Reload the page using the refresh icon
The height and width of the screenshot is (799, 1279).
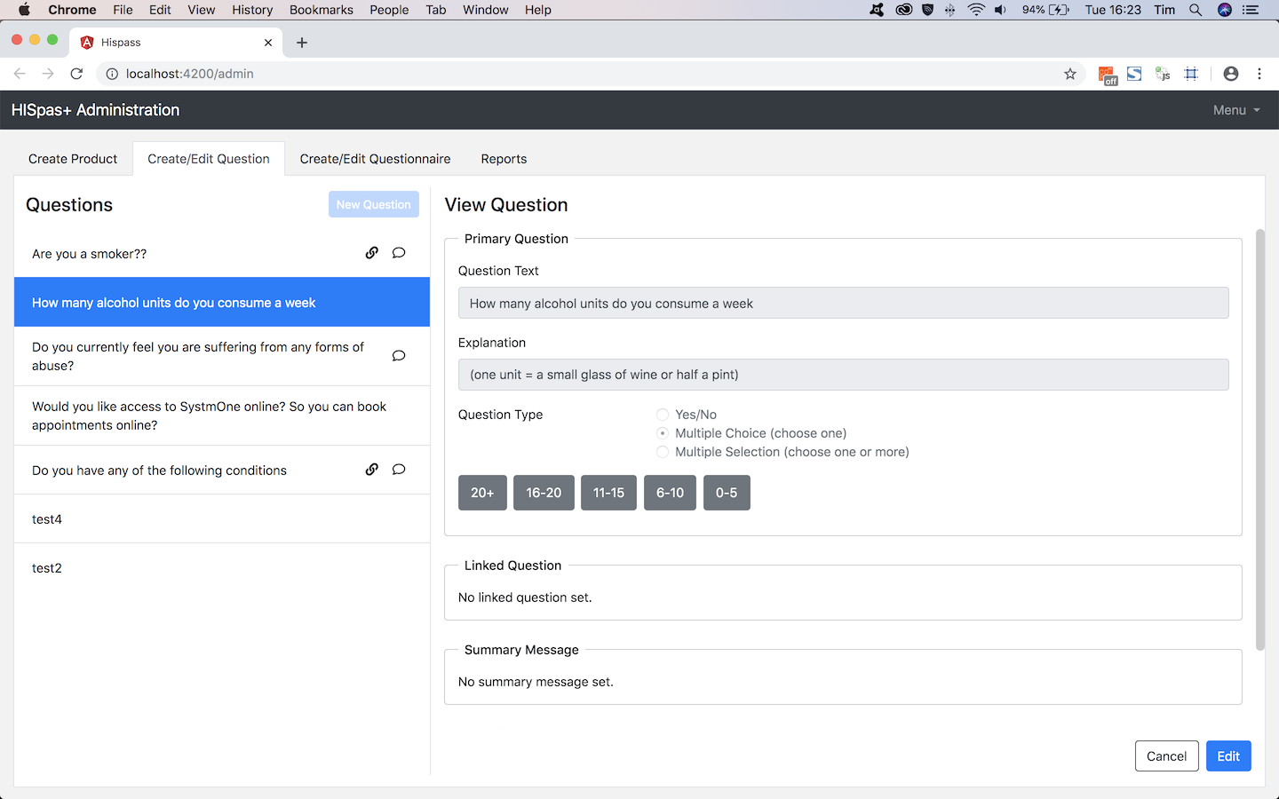(x=76, y=74)
